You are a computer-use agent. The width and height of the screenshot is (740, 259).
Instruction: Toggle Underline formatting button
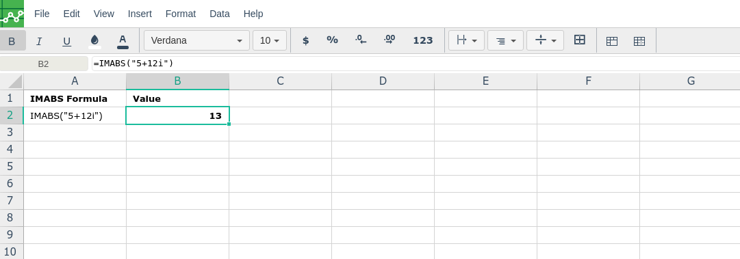[x=66, y=41]
